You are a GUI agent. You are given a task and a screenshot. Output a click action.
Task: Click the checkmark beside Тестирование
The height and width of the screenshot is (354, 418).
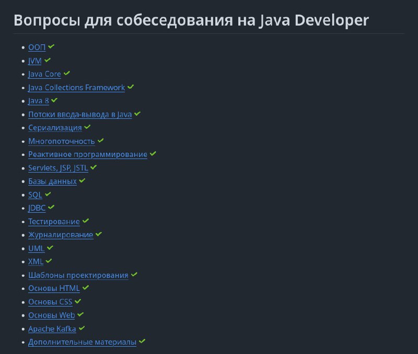click(x=86, y=221)
